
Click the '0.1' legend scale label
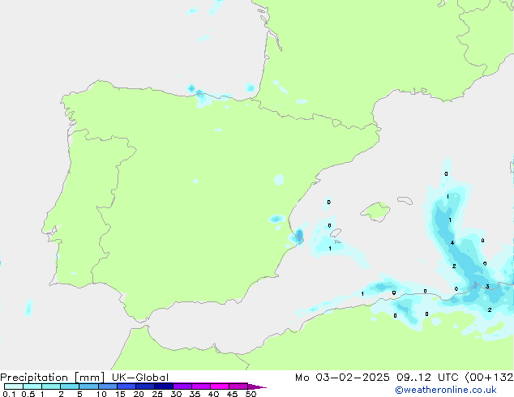point(9,394)
